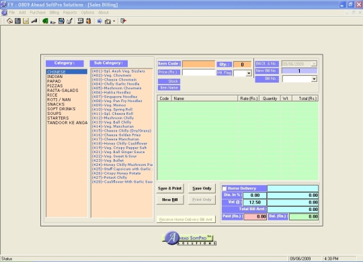
Task: Select INDIAN in the Category list
Action: tap(67, 77)
